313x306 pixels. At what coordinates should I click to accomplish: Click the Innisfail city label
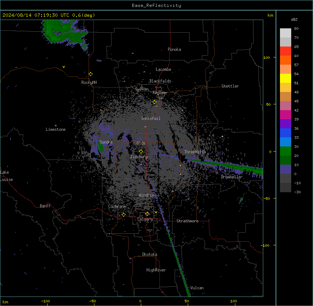(151, 118)
